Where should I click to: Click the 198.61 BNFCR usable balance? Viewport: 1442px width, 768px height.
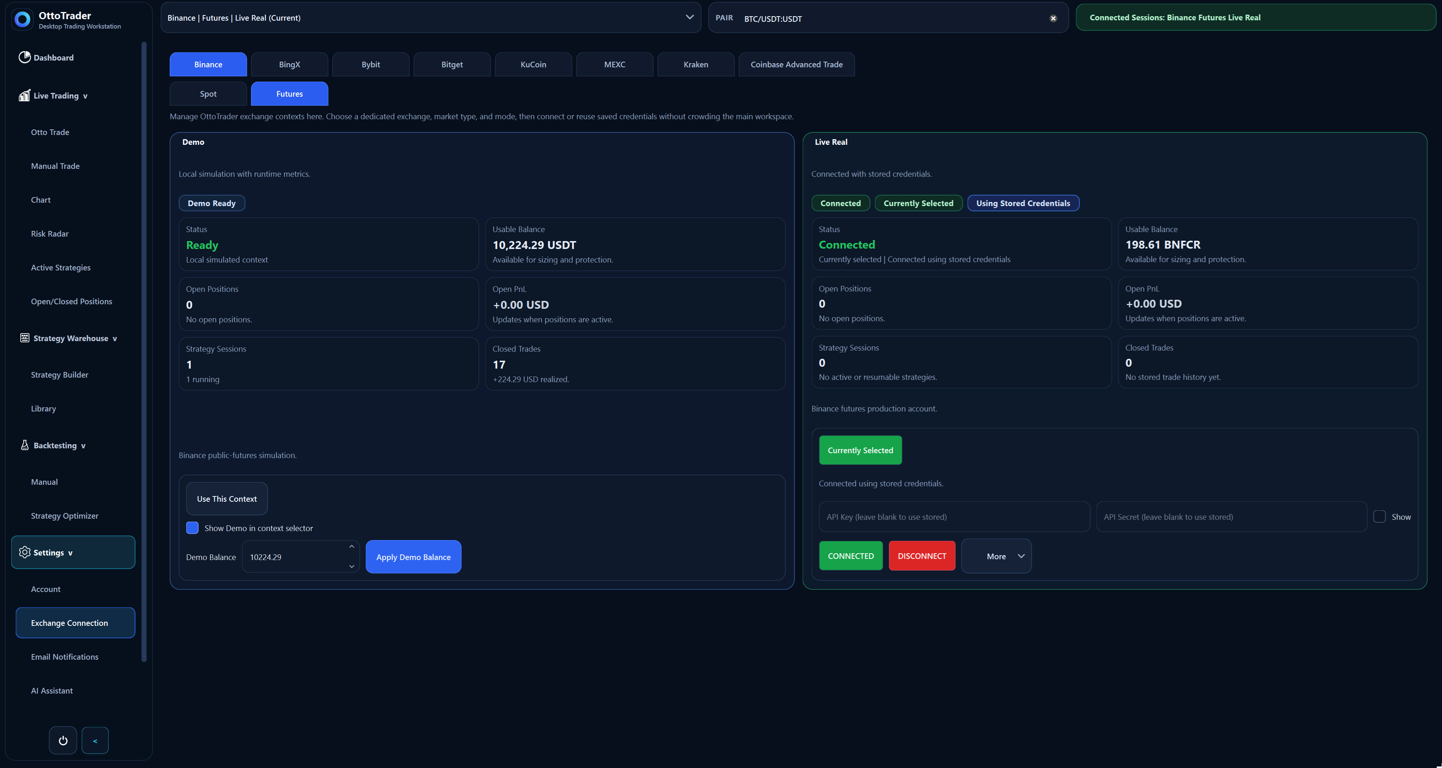1163,244
